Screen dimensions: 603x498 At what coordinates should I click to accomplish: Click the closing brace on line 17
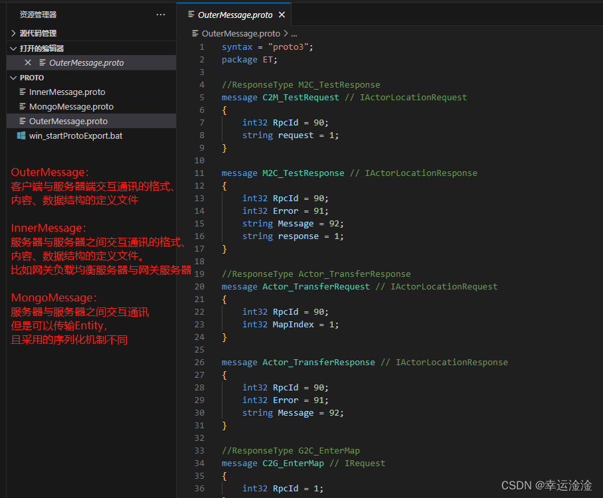pos(224,249)
